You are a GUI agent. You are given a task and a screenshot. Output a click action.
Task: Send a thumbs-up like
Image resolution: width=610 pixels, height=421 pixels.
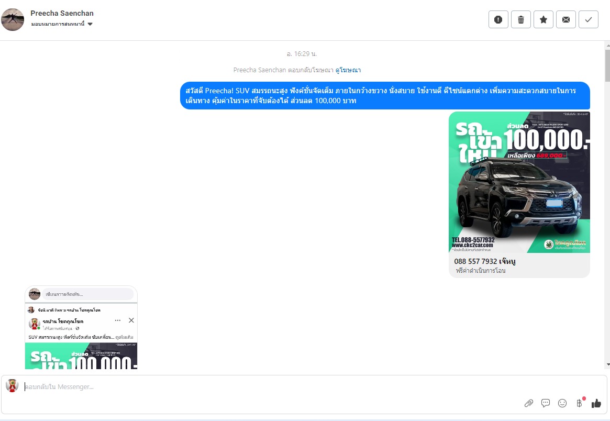coord(596,403)
